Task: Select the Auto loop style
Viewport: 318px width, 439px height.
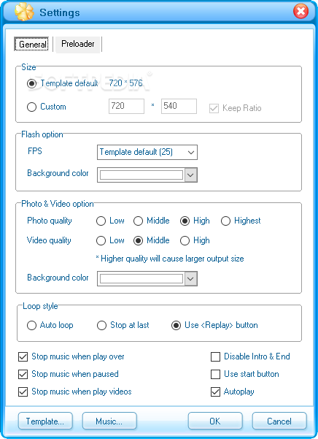Action: point(31,326)
